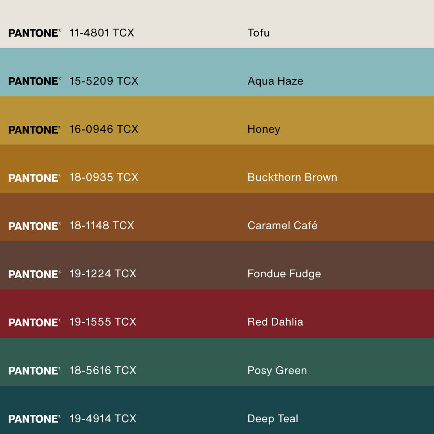
Task: Select the color code 19-4914 TCX
Action: (x=103, y=418)
